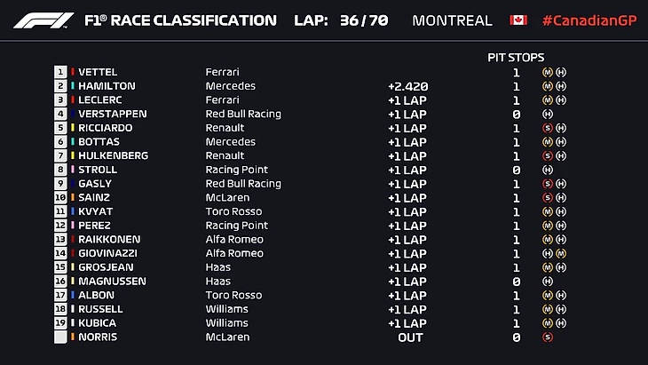Click Norris's OUT status

point(410,337)
